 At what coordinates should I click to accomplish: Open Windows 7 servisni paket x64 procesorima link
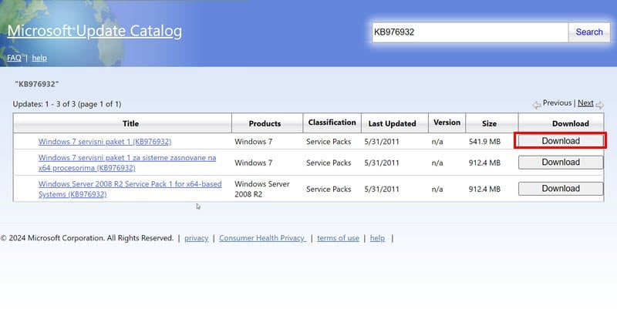click(127, 163)
